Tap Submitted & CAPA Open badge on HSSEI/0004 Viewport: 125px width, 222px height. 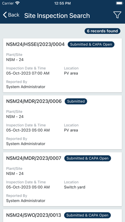click(91, 44)
